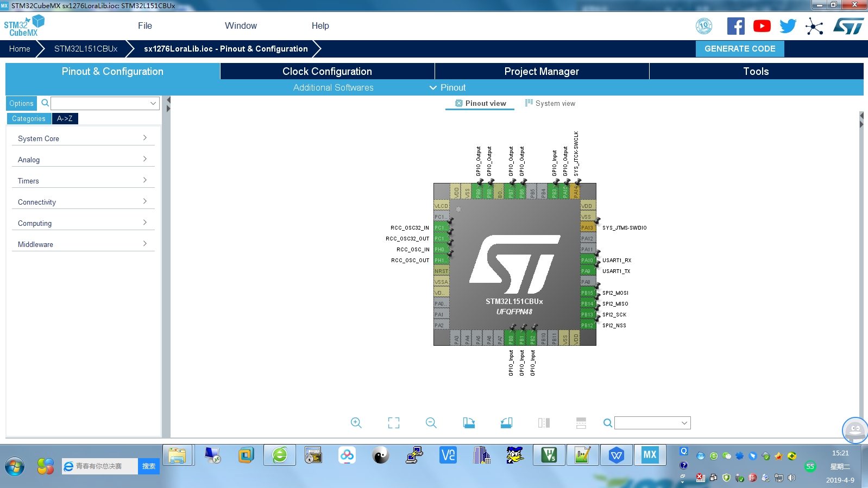Screen dimensions: 868x488
Task: Click the vertical split view icon
Action: point(544,423)
